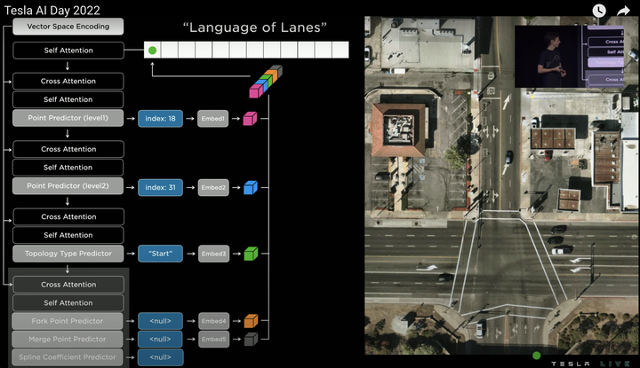
Task: Click the blue index: 31 box
Action: [160, 188]
